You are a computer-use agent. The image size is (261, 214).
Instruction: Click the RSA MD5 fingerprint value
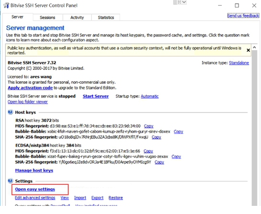[x=95, y=126]
